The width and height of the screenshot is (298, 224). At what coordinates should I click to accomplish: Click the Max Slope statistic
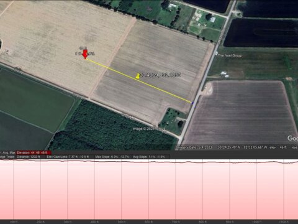112,157
